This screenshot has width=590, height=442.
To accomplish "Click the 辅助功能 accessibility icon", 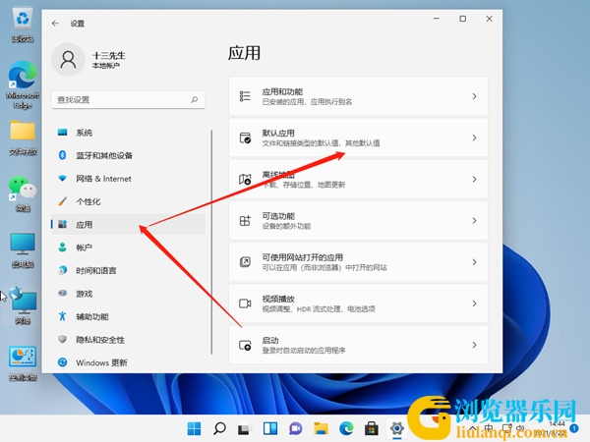I will pos(63,316).
